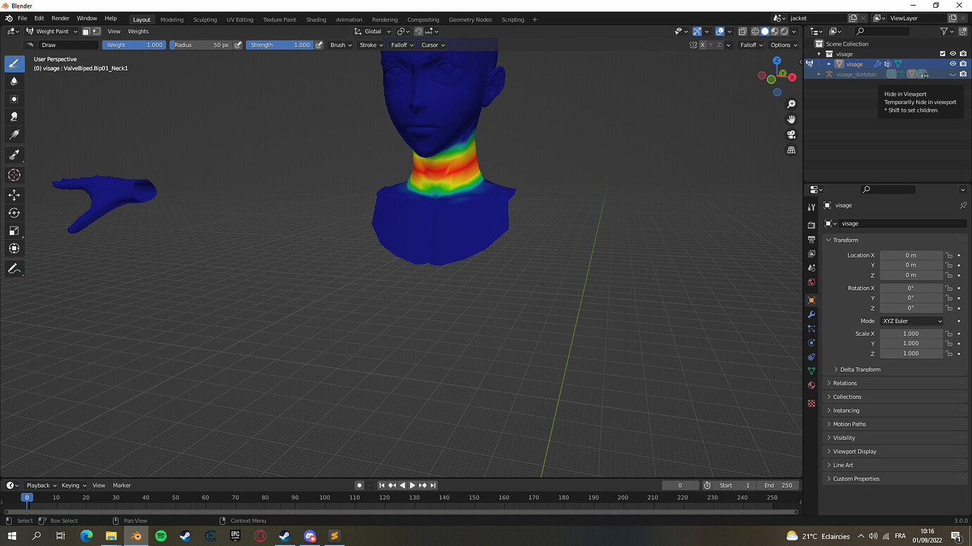The width and height of the screenshot is (972, 546).
Task: Select the Move tool in toolbar
Action: click(14, 195)
